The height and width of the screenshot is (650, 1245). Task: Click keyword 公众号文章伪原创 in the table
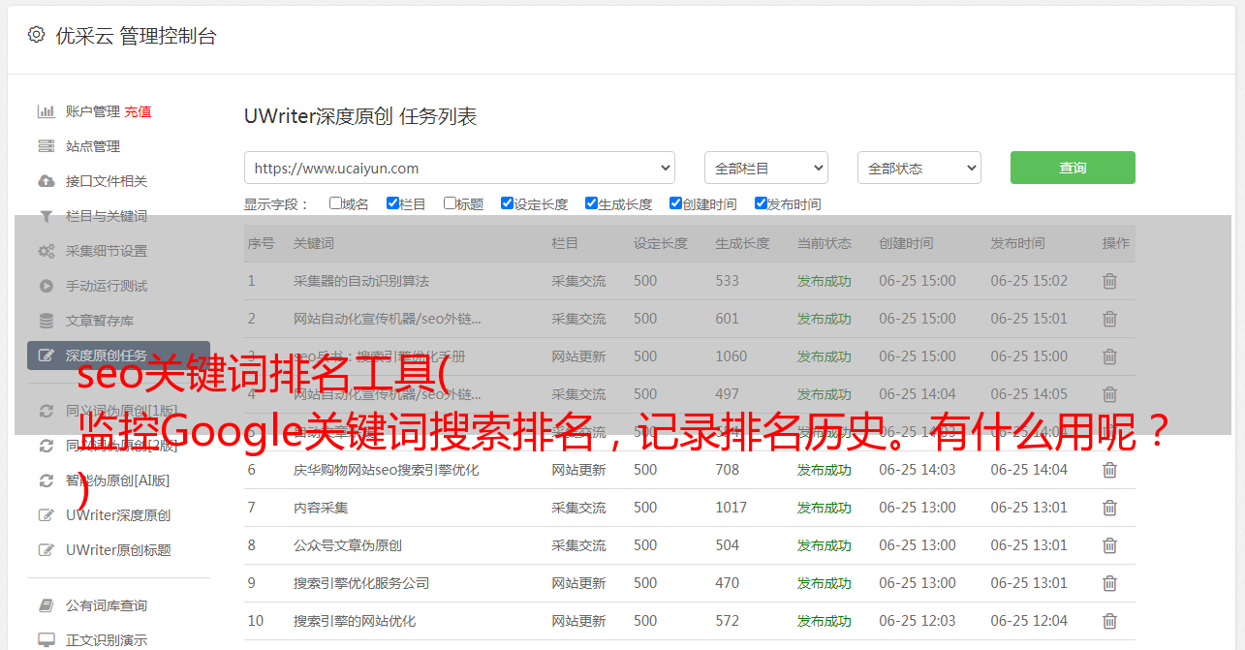[x=348, y=545]
